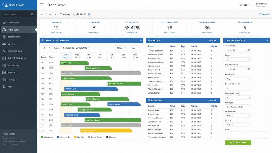Open the Arrival Date calendar picker icon
The width and height of the screenshot is (272, 153).
pos(249,50)
